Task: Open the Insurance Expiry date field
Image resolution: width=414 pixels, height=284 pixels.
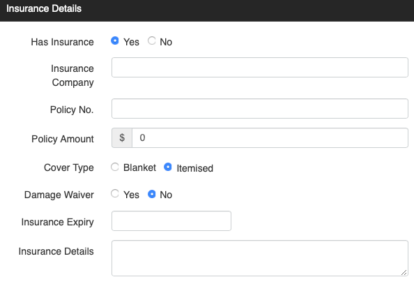Action: [x=171, y=221]
